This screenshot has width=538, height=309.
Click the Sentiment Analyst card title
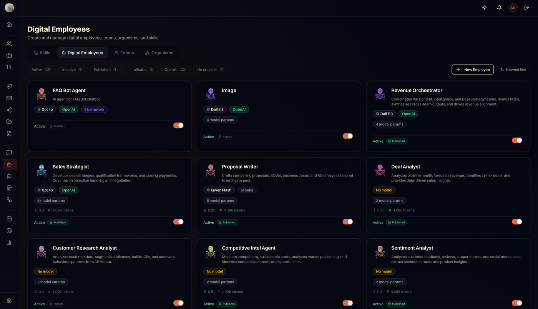[412, 248]
